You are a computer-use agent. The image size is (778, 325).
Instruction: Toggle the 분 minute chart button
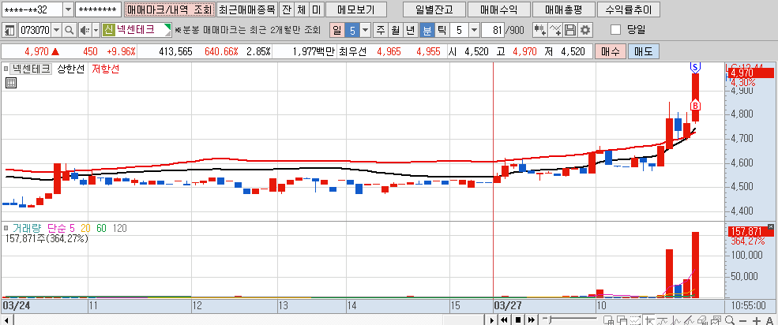[427, 30]
